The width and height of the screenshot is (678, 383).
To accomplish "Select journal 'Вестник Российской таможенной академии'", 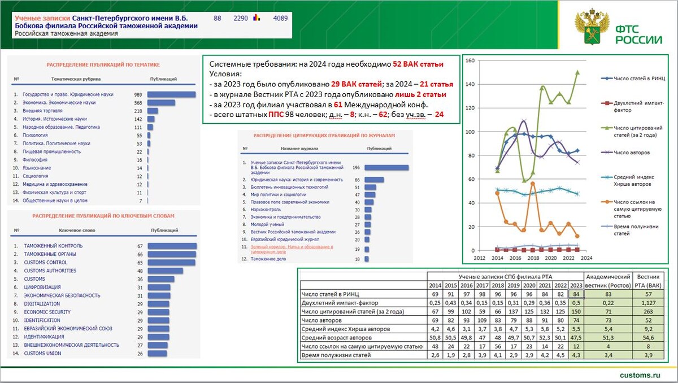I will (x=293, y=232).
